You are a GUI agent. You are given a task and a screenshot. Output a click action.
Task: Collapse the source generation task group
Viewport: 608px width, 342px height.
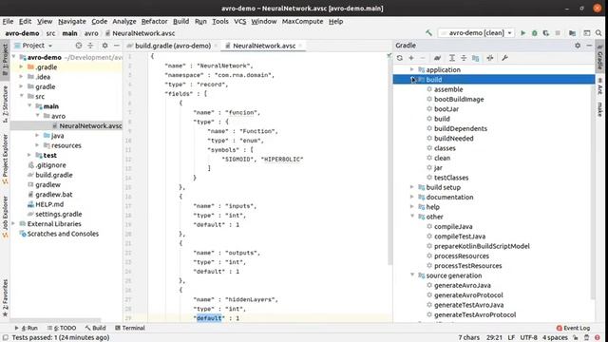pyautogui.click(x=412, y=275)
